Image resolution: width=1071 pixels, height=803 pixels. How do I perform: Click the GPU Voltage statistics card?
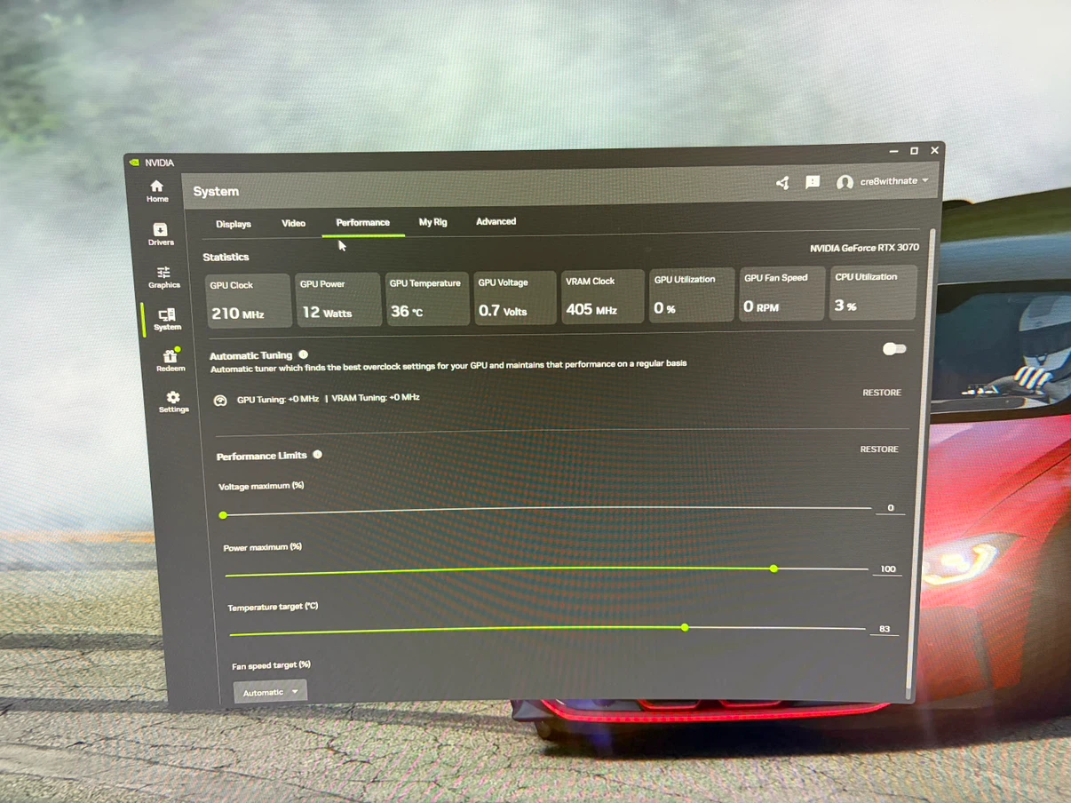[514, 298]
